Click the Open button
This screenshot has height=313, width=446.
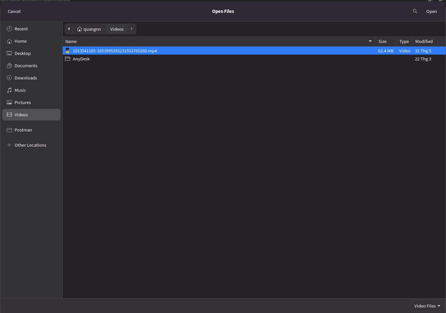[x=431, y=11]
